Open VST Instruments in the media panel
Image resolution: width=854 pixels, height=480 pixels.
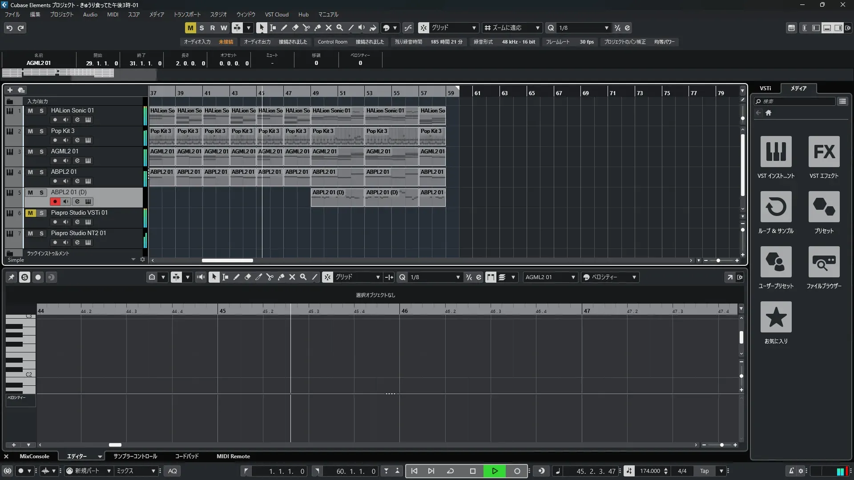pos(776,152)
